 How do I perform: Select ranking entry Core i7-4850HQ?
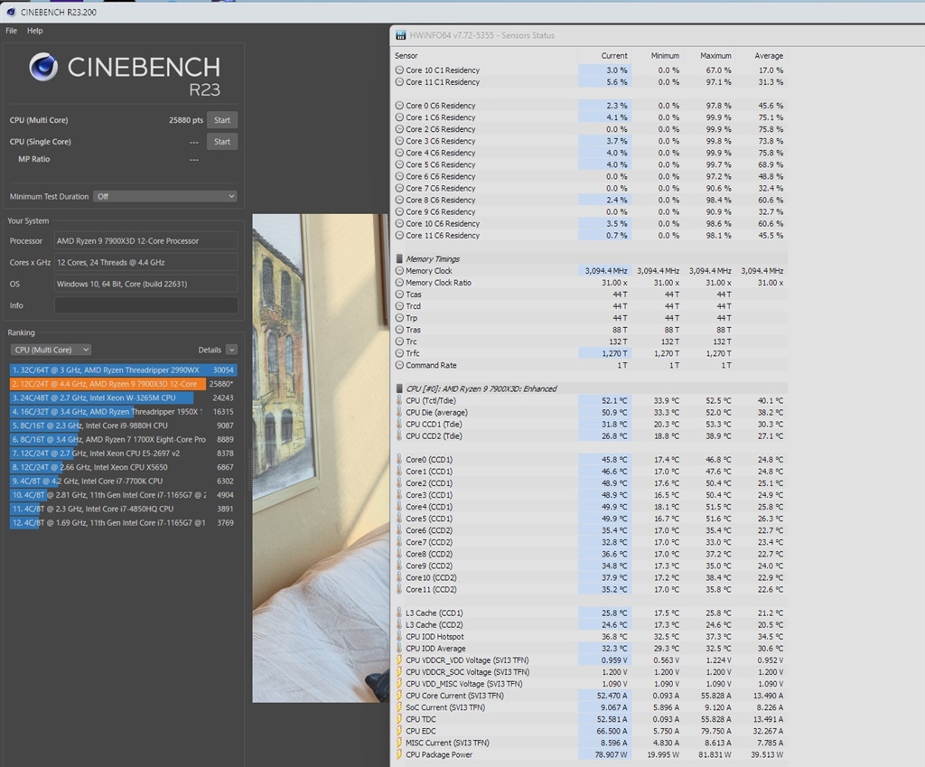click(x=123, y=509)
